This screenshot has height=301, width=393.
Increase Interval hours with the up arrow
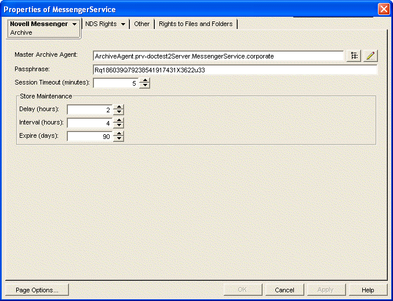pos(119,120)
